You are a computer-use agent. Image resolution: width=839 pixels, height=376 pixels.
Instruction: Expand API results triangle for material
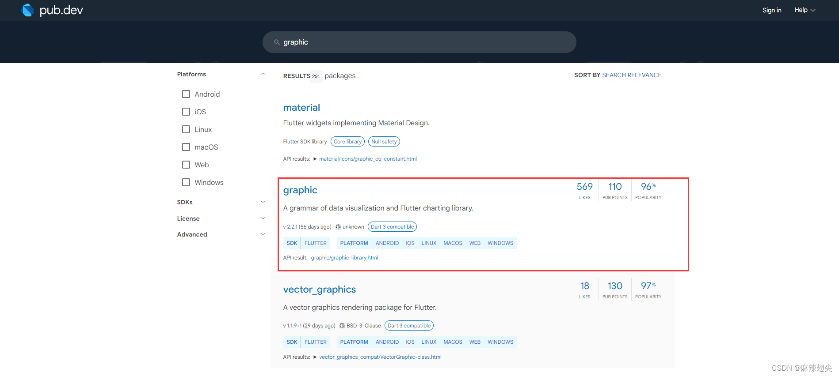pyautogui.click(x=315, y=159)
